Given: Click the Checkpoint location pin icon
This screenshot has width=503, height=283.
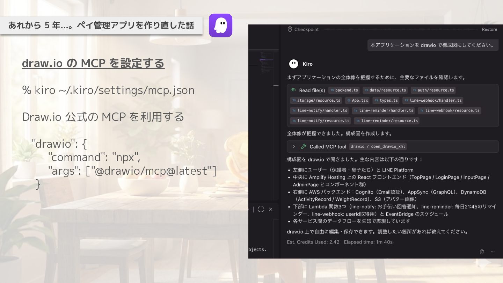Looking at the screenshot, I should coord(290,29).
